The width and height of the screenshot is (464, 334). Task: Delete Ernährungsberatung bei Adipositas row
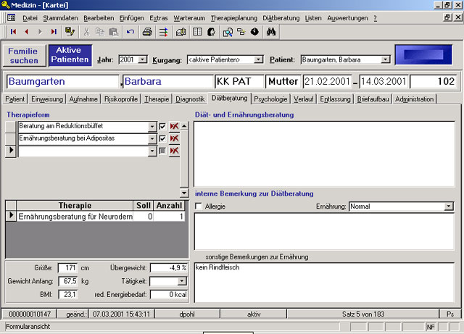[174, 138]
